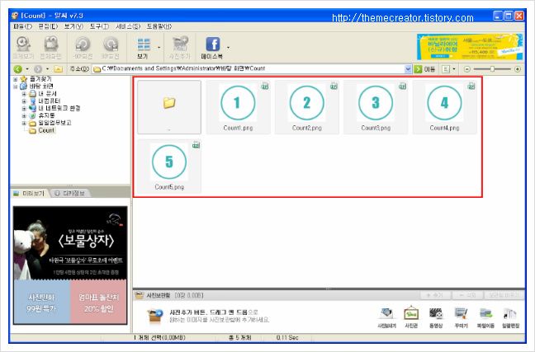
Task: Expand the 내 컴퓨터 tree node
Action: pyautogui.click(x=24, y=101)
